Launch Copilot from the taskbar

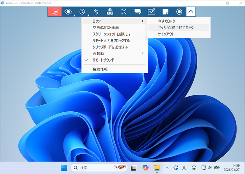[146, 168]
